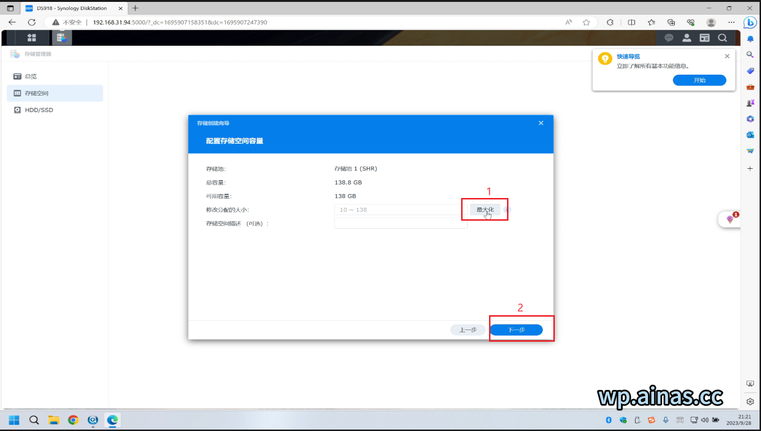Image resolution: width=761 pixels, height=431 pixels.
Task: Refresh the browser page
Action: [x=32, y=22]
